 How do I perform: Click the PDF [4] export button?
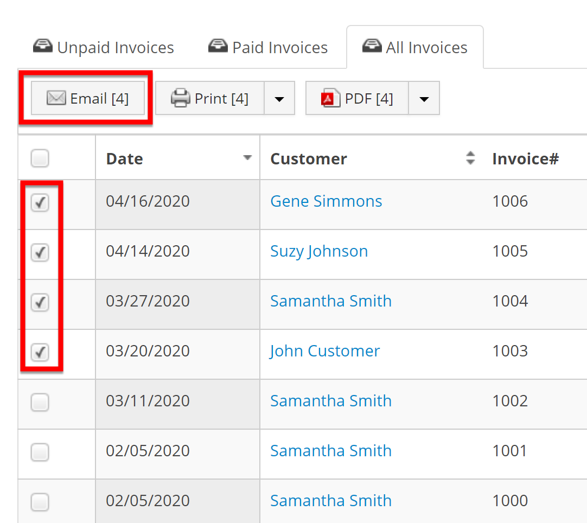357,98
